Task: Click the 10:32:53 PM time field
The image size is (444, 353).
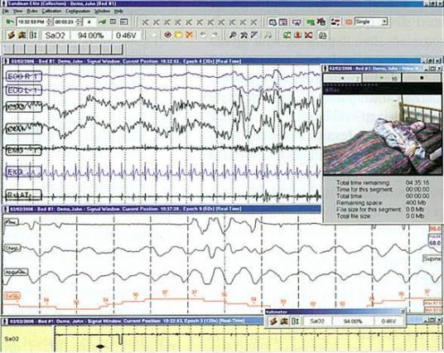Action: click(x=31, y=22)
